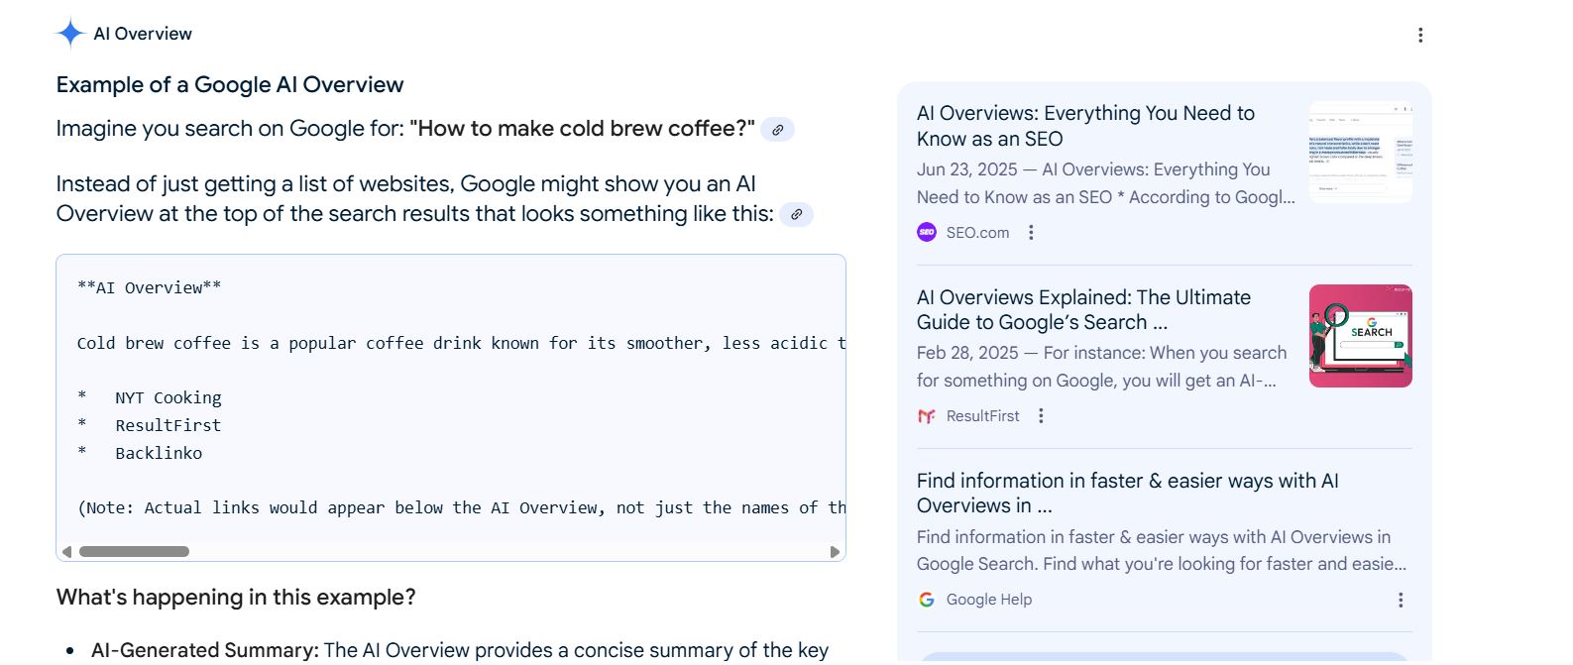Click the '**AI Overview**' line in the code block

[x=149, y=287]
